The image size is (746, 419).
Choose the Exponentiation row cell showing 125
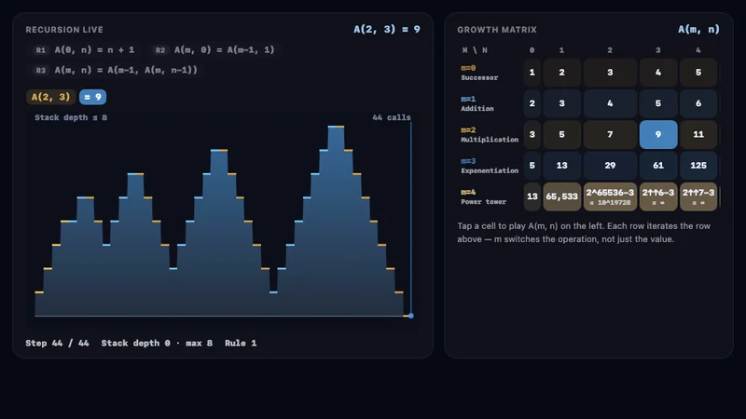point(698,166)
